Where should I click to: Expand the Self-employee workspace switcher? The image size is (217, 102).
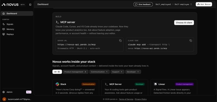(x=183, y=4)
